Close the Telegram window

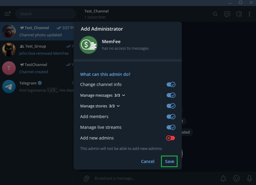coord(251,2)
